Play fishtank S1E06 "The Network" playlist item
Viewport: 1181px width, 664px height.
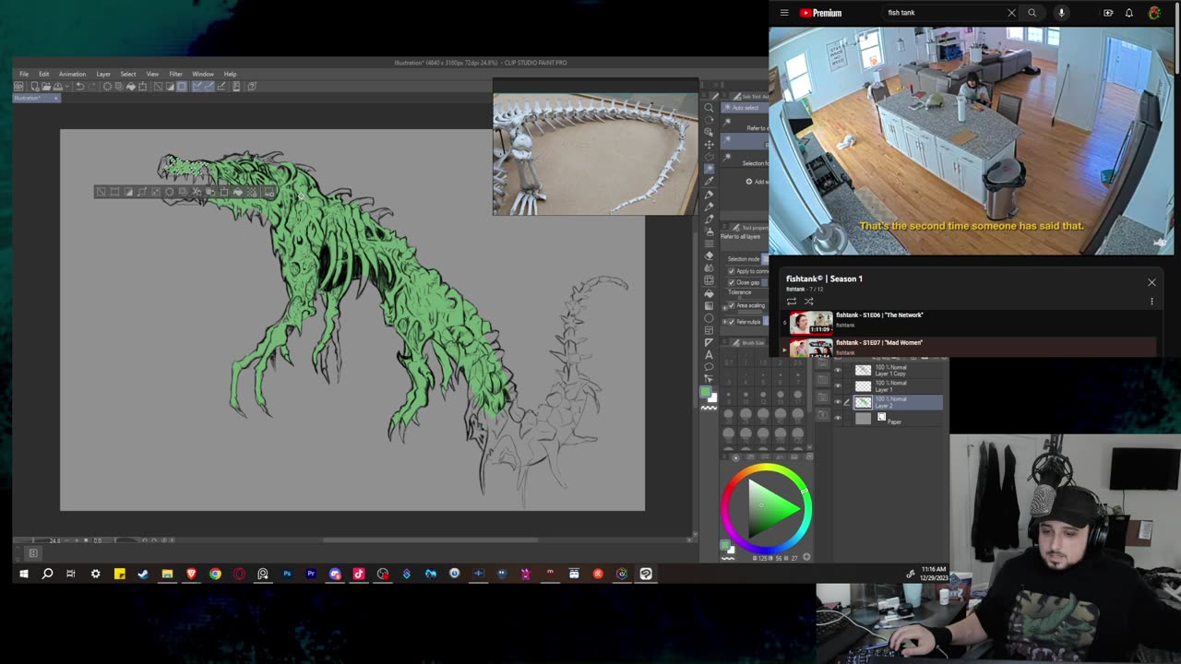(x=969, y=322)
